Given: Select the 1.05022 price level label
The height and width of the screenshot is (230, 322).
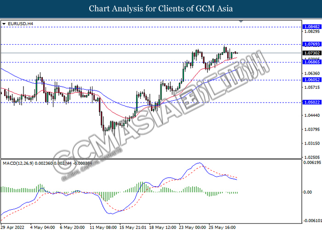Looking at the screenshot, I should tap(312, 102).
